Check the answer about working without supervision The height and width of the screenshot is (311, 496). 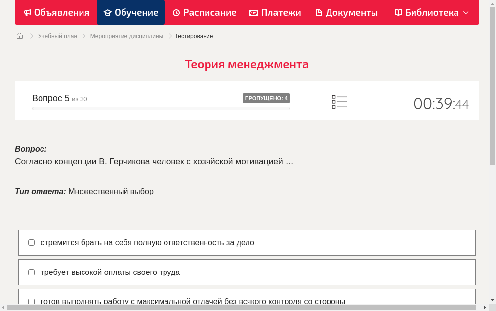pyautogui.click(x=31, y=301)
